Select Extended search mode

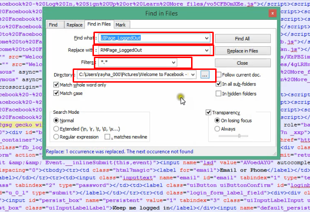point(56,129)
